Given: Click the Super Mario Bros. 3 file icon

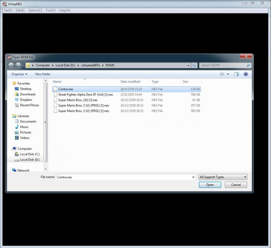Looking at the screenshot, I should tap(55, 111).
